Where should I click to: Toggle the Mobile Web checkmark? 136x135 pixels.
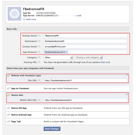coord(8,95)
